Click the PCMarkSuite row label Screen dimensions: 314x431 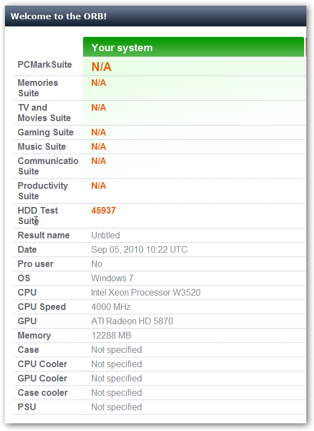click(x=45, y=64)
